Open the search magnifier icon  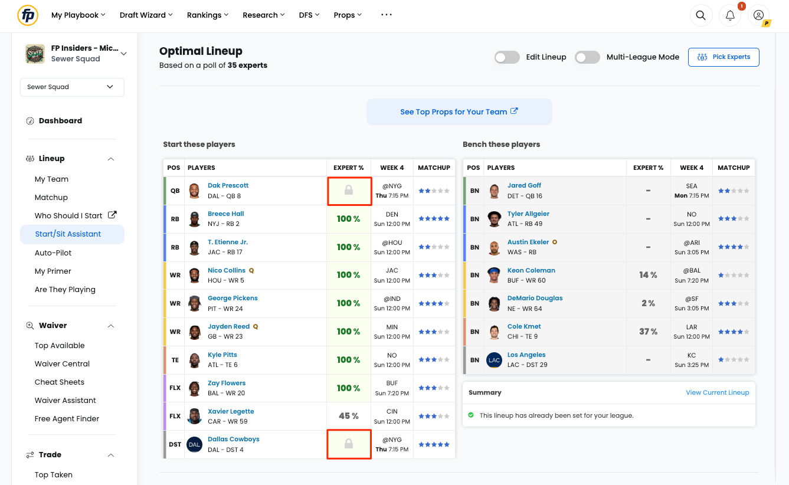[700, 16]
